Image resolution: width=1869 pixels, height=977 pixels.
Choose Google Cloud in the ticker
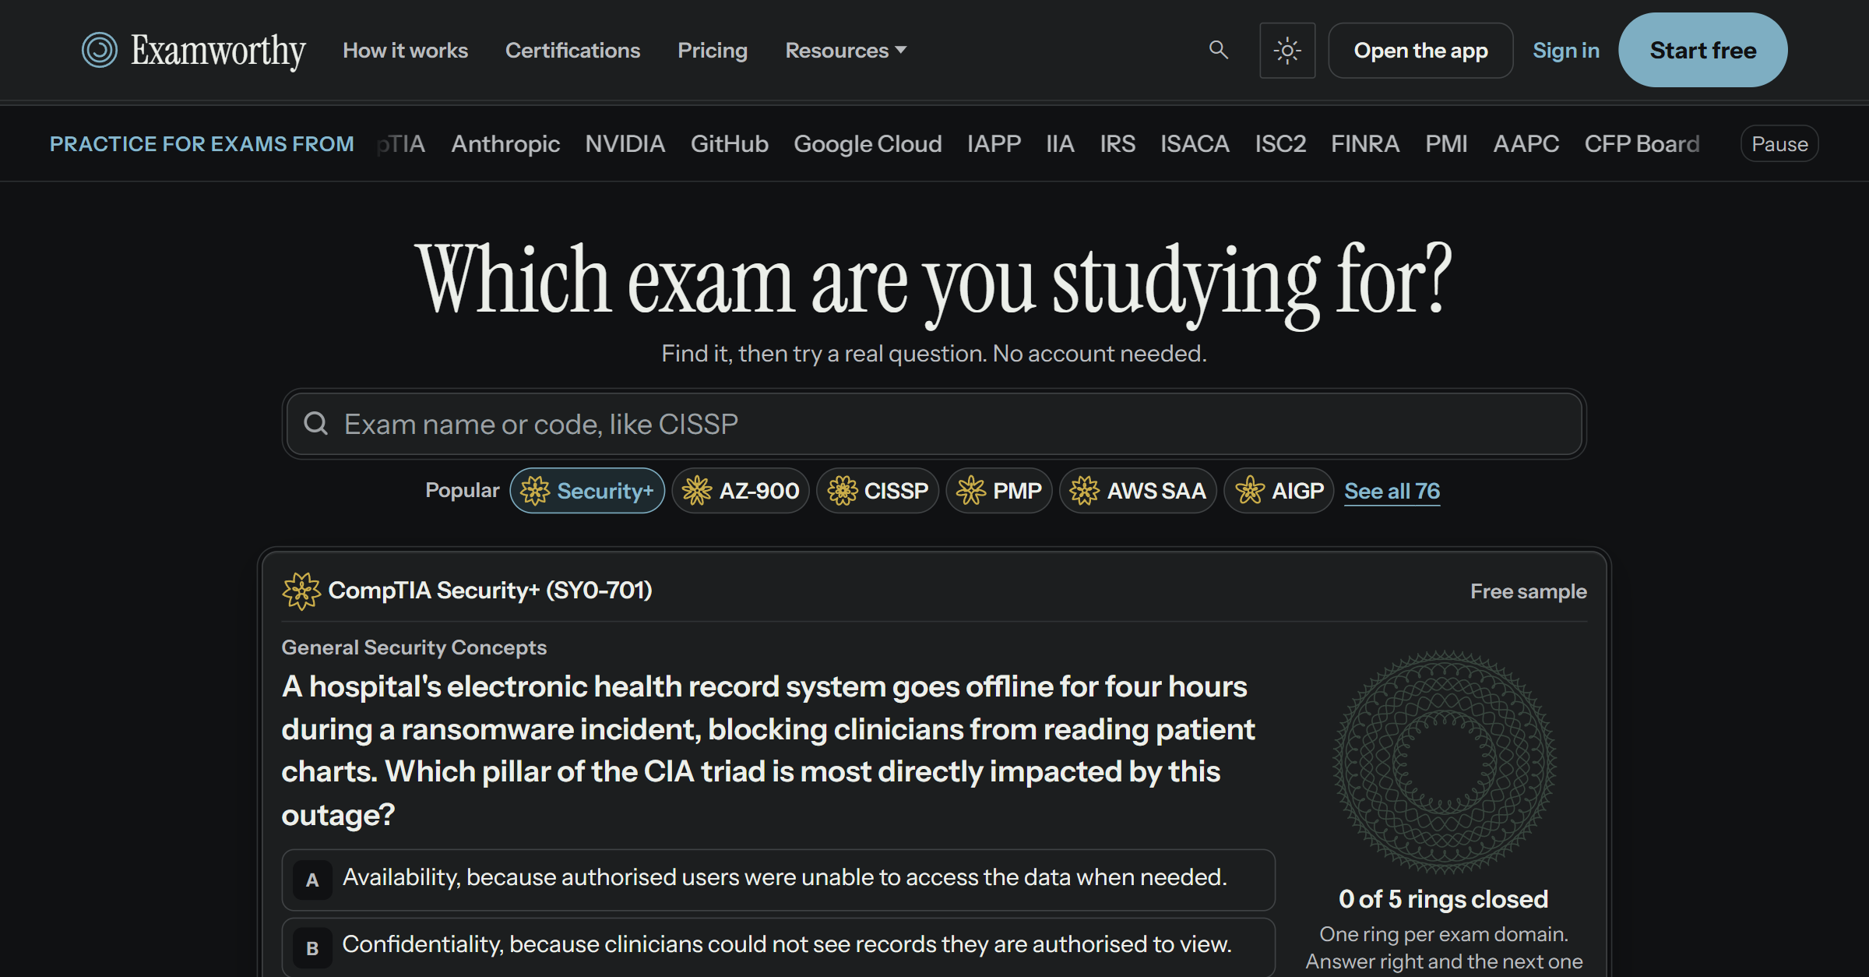pyautogui.click(x=868, y=143)
